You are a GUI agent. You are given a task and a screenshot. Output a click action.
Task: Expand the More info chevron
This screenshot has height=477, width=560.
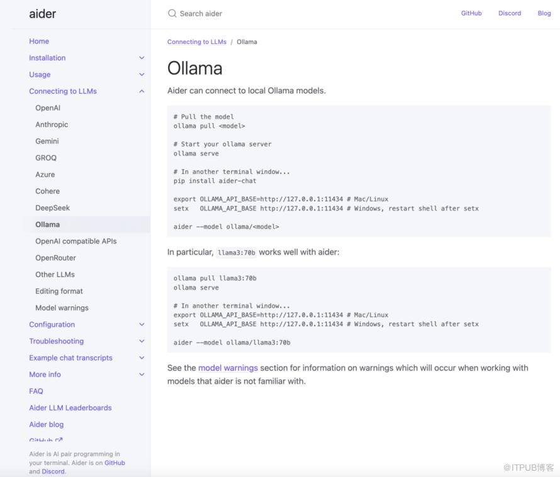142,375
